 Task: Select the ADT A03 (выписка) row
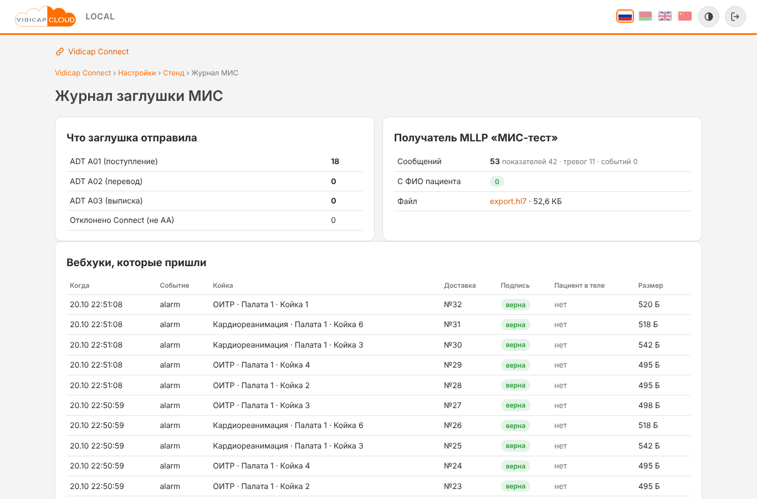coord(214,201)
